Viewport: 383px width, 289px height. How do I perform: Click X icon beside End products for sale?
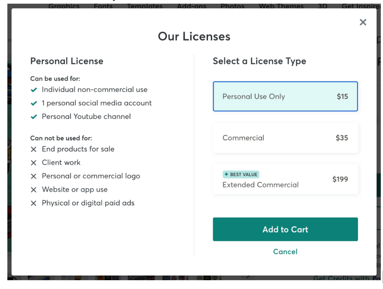pos(34,149)
